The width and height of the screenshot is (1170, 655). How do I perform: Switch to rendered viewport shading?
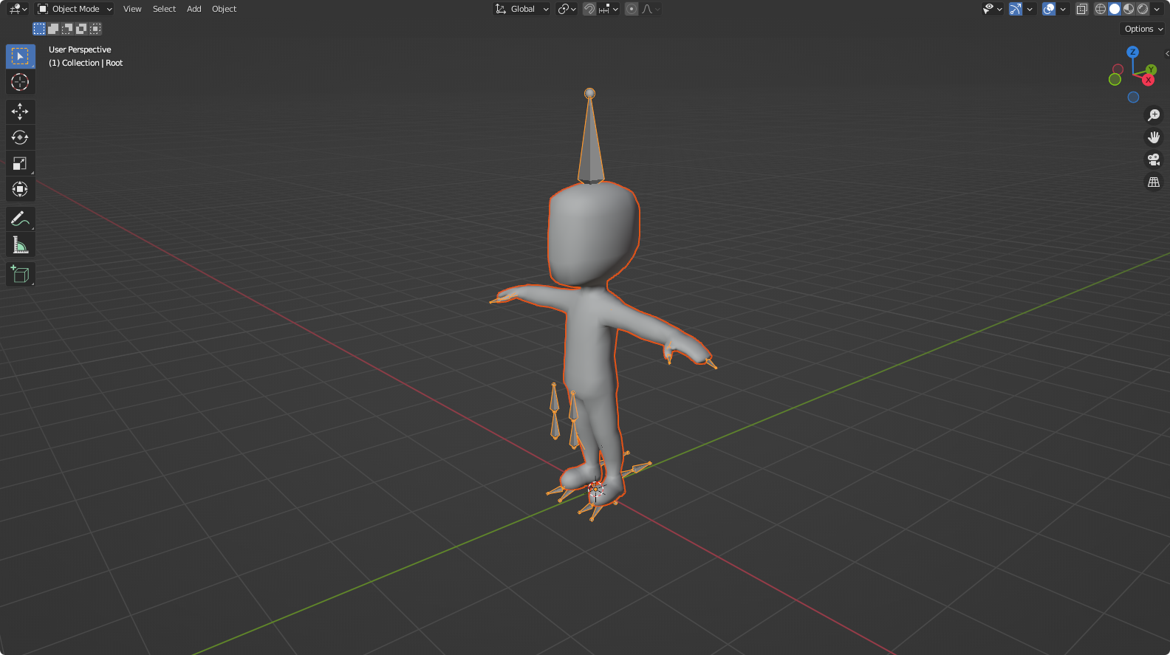[1143, 9]
